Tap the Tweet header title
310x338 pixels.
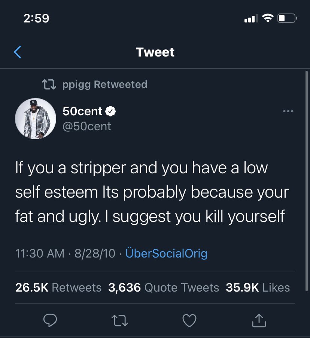pos(155,52)
